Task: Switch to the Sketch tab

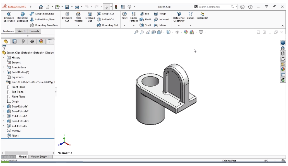Action: (x=21, y=31)
